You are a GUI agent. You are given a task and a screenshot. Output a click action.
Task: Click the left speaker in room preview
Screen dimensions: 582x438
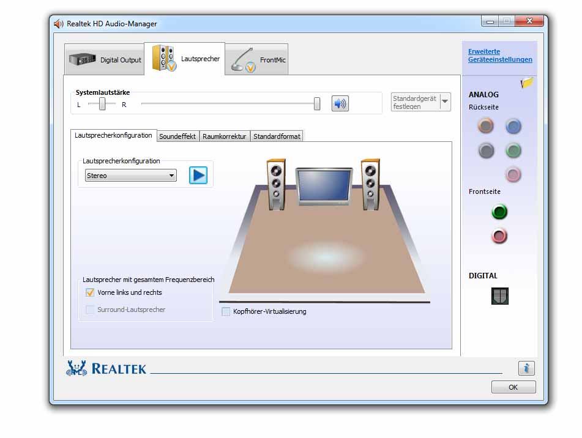pos(276,184)
